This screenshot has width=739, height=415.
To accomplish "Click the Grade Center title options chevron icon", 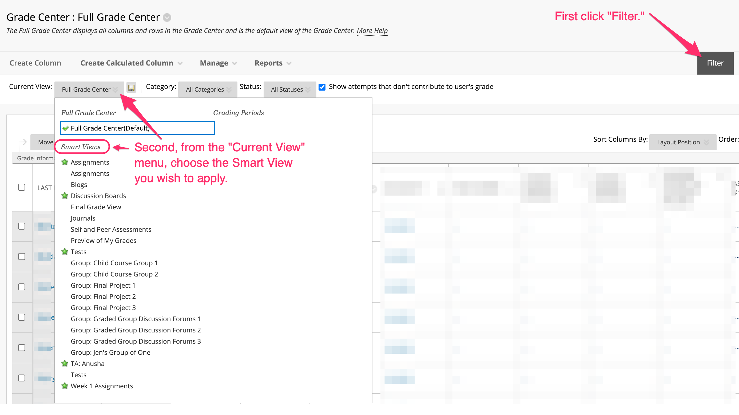I will [x=167, y=18].
